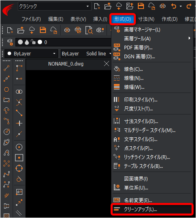Open the クラシック workspace dropdown
Image resolution: width=196 pixels, height=218 pixels.
tap(54, 6)
